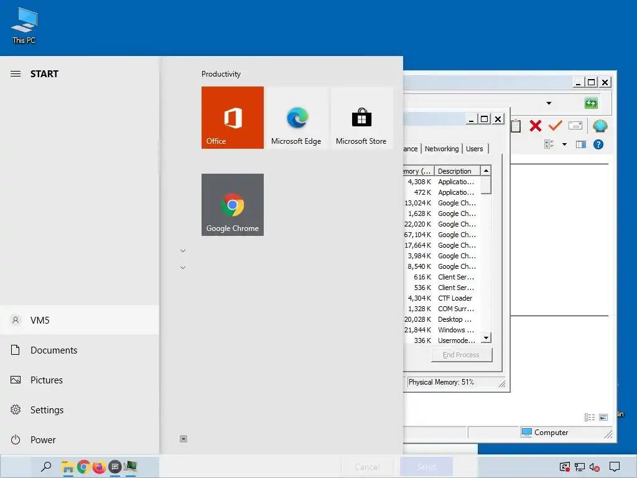Switch to large icons view at Explorer bottom
The image size is (637, 478).
coord(603,417)
